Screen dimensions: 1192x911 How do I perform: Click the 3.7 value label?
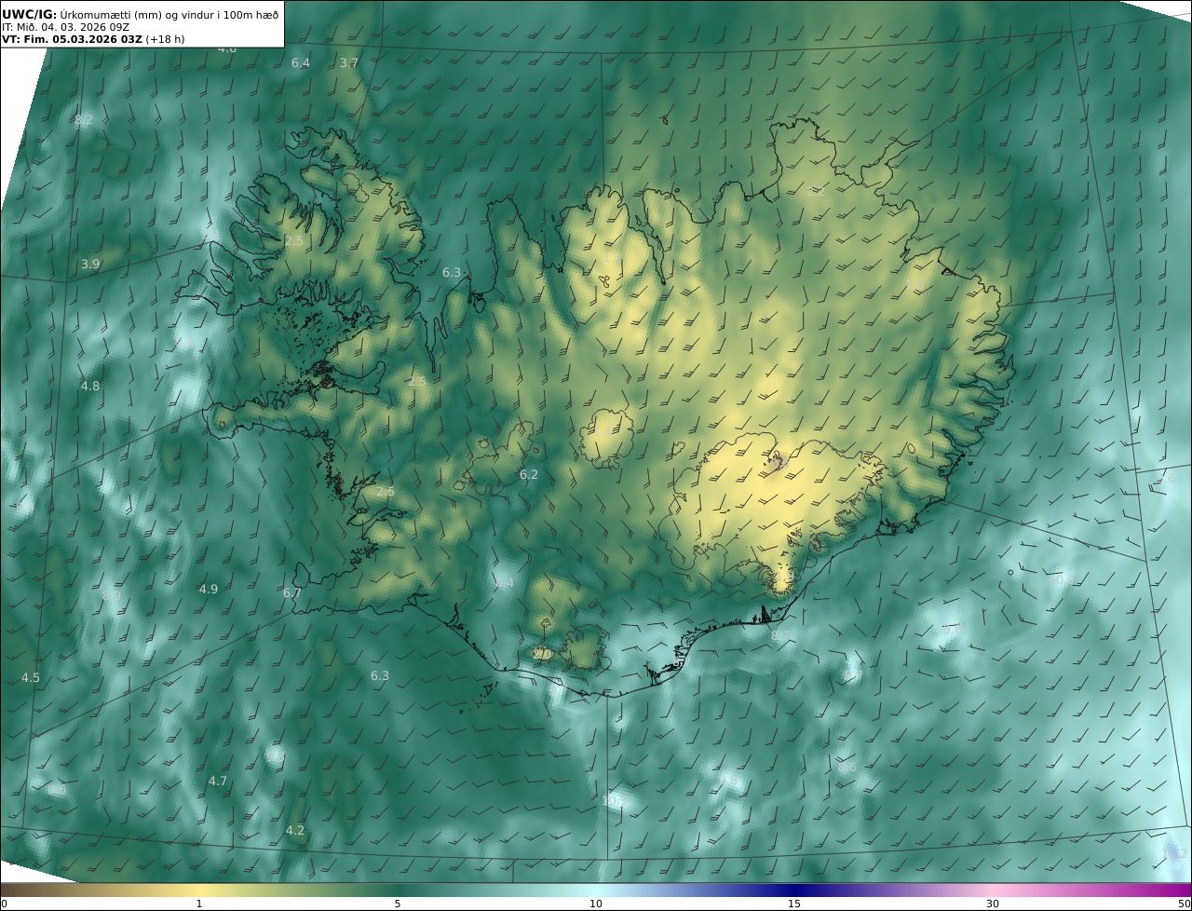(x=349, y=62)
